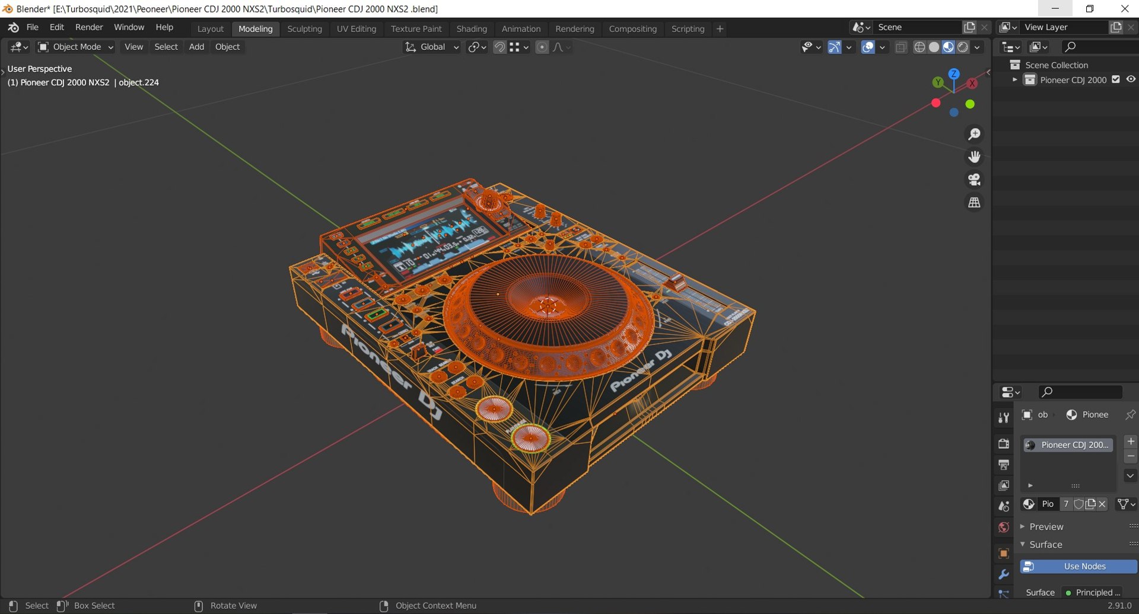
Task: Hide Pioneer CDJ 2000 collection eye icon
Action: pos(1131,79)
